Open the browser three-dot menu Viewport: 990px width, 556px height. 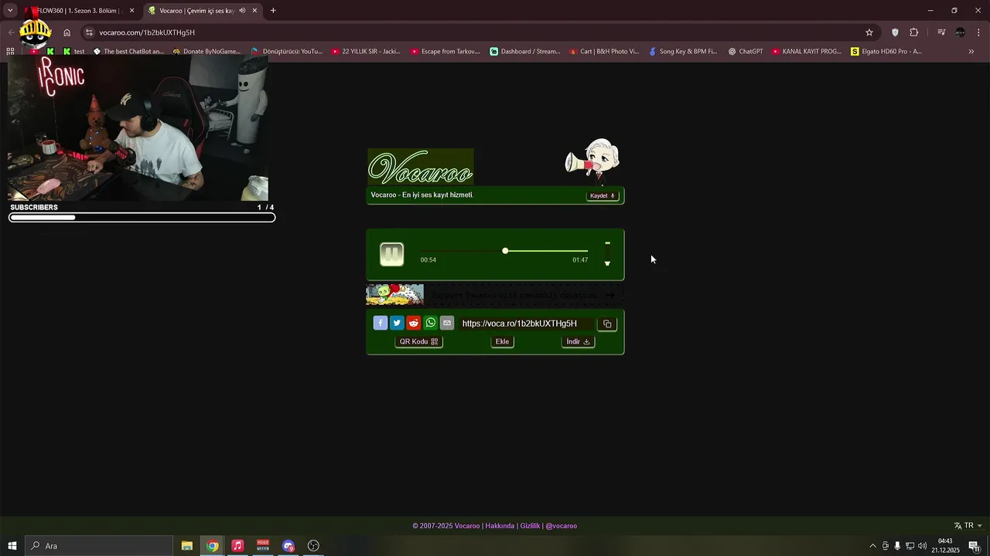click(x=979, y=32)
